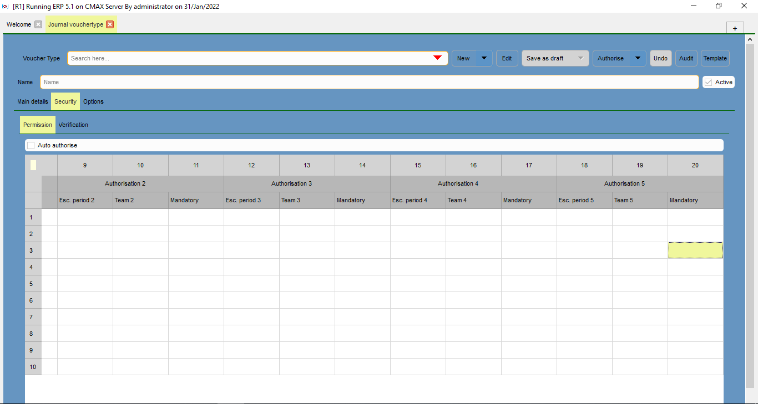Image resolution: width=758 pixels, height=404 pixels.
Task: Select row header 10
Action: point(33,367)
